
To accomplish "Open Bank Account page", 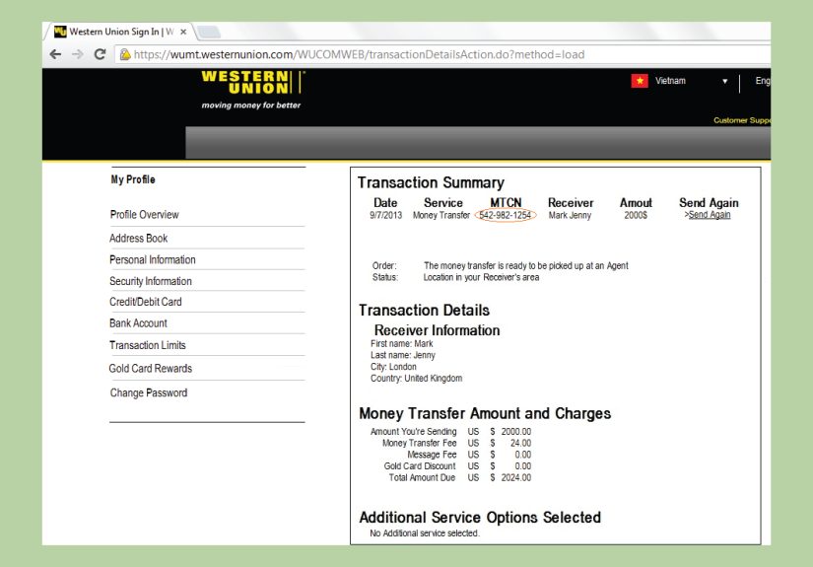I will (138, 323).
